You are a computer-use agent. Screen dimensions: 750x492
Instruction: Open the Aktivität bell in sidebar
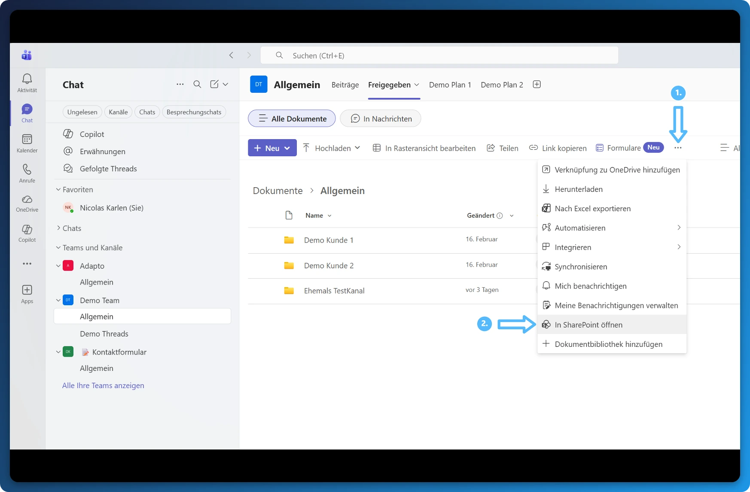[27, 83]
